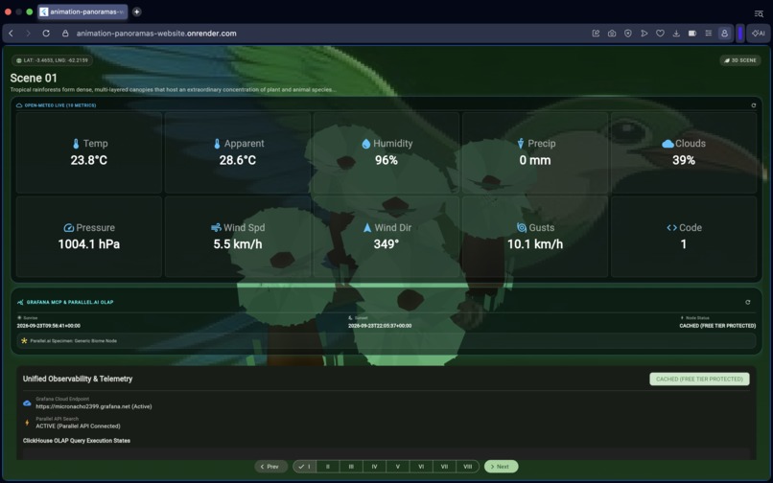
Task: Refresh the Open-Meteo live metrics panel
Action: click(753, 105)
